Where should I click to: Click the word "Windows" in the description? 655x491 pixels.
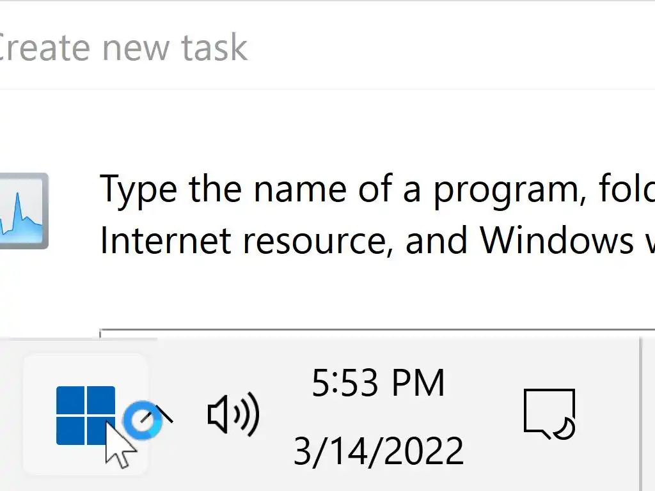[x=555, y=240]
